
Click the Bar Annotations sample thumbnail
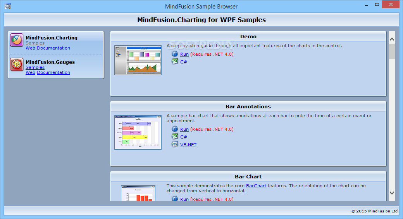[138, 132]
